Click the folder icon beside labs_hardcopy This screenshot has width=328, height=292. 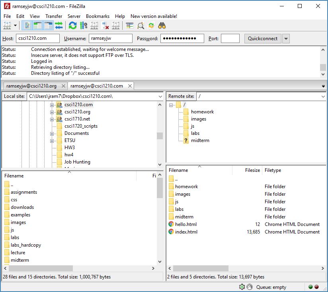coord(7,245)
